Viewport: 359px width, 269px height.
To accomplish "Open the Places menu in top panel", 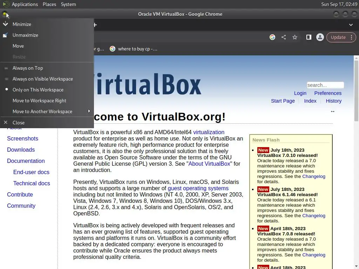I will tap(49, 4).
